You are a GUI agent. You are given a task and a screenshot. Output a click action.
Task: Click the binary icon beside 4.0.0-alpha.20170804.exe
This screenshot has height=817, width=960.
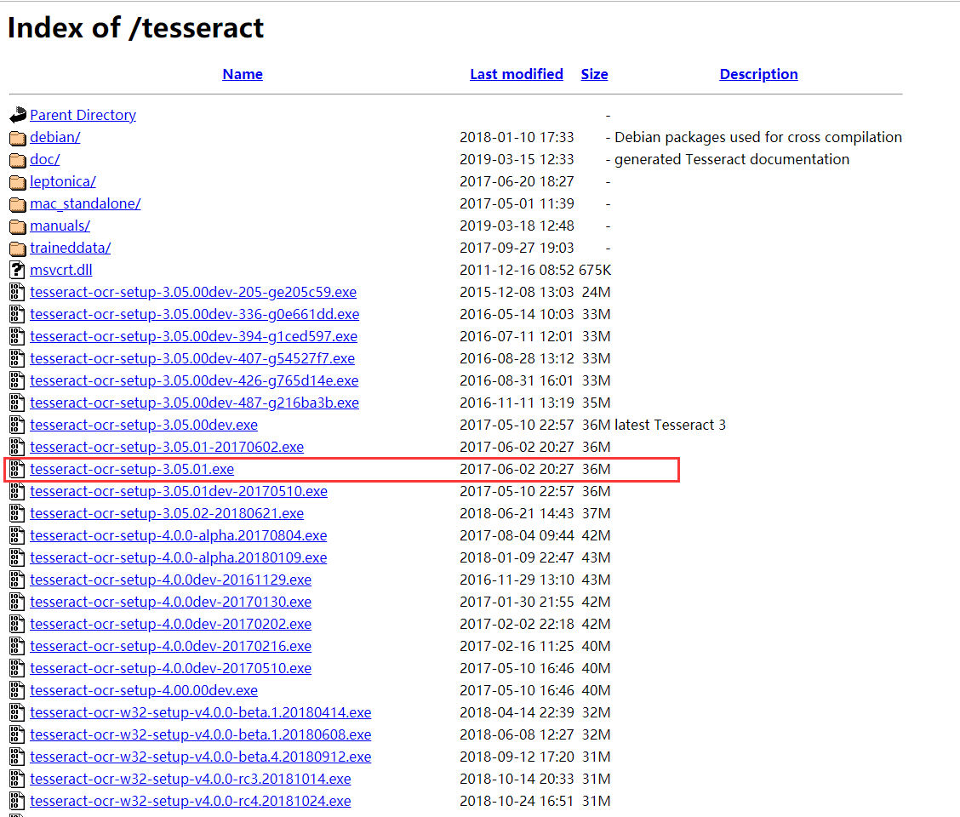(17, 535)
